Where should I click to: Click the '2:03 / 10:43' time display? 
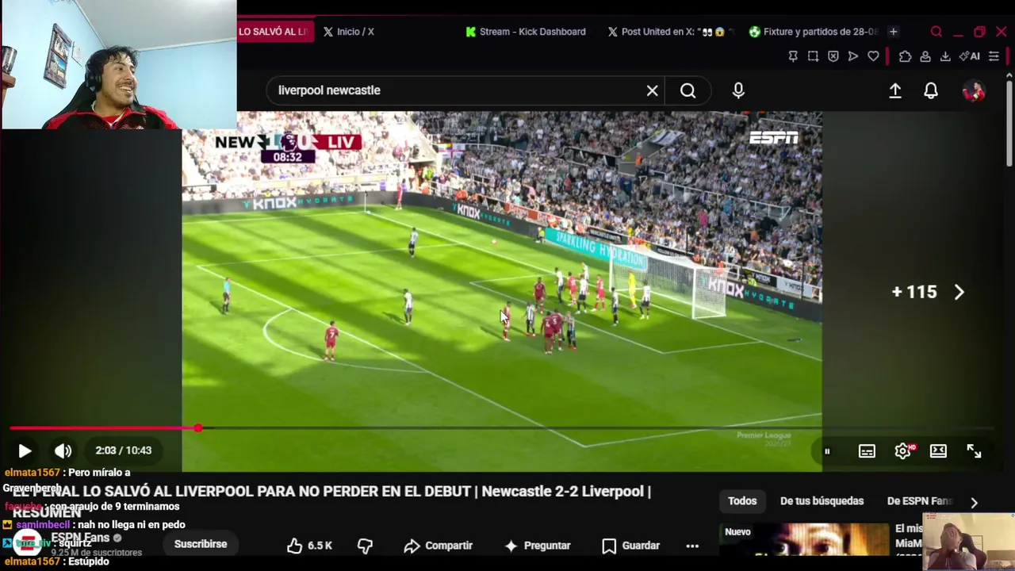[x=123, y=450]
